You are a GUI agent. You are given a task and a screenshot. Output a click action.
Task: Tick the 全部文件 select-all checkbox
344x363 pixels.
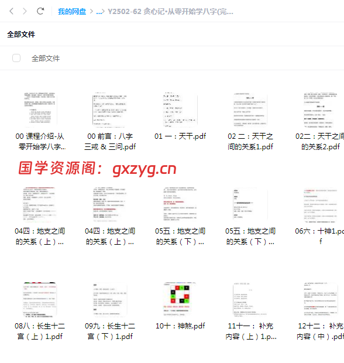click(x=16, y=58)
